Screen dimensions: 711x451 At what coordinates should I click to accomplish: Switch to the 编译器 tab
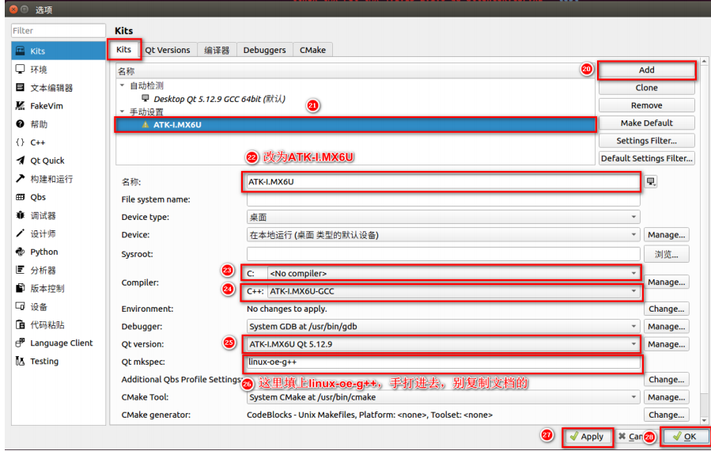point(217,50)
